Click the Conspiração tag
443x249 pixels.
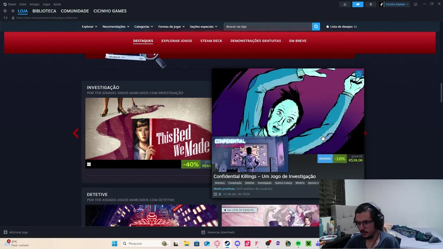point(235,183)
